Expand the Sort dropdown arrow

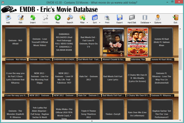tap(100, 23)
